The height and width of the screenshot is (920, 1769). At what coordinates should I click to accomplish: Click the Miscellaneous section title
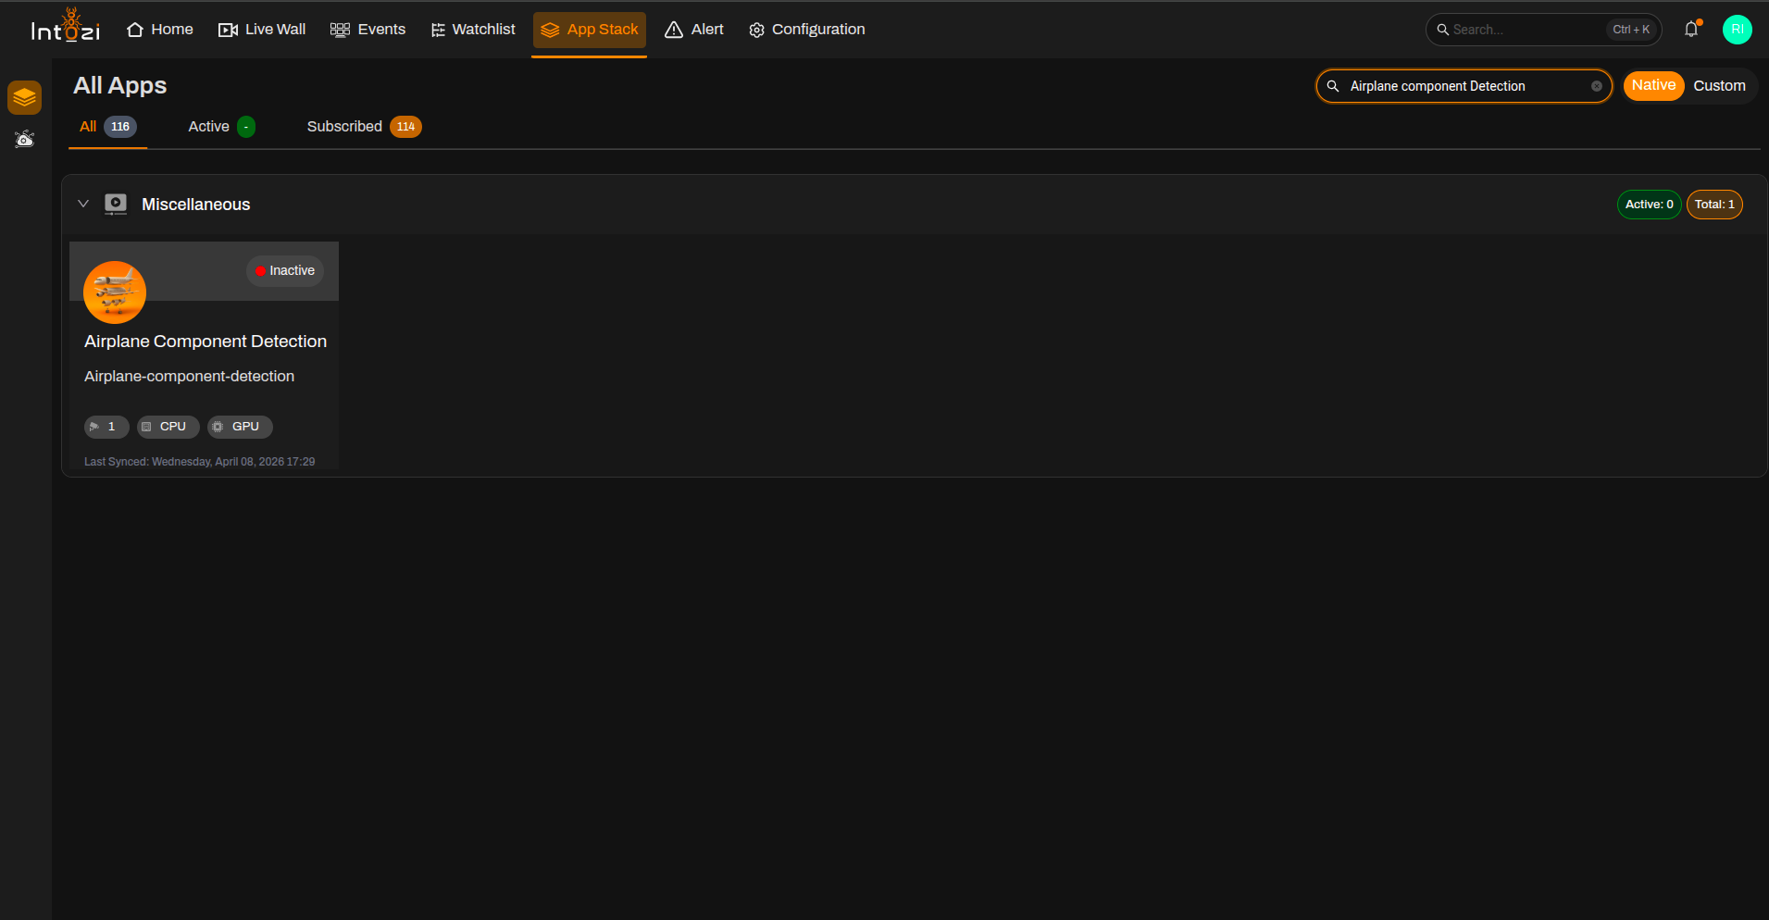(x=195, y=205)
